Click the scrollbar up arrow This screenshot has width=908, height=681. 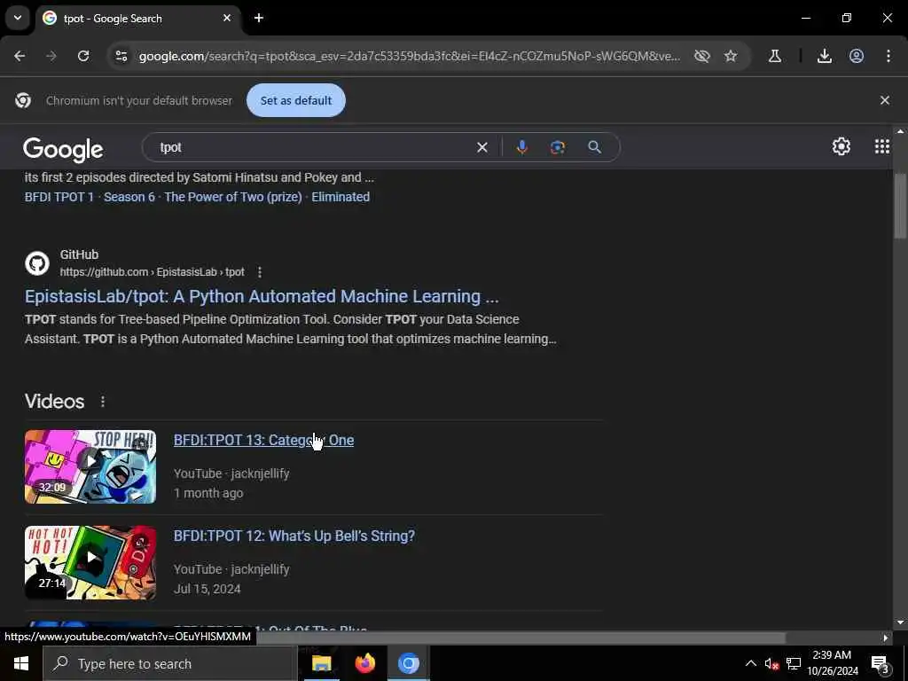(900, 131)
